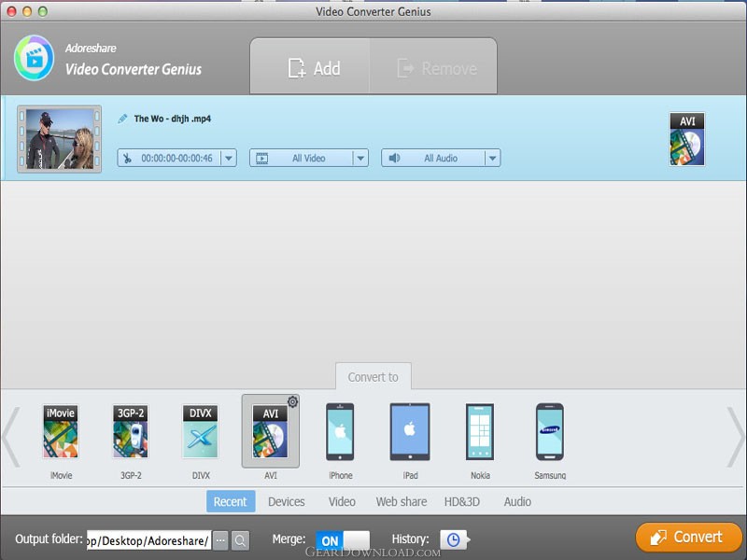Screen dimensions: 747x560
Task: Toggle the Merge switch off
Action: point(343,540)
